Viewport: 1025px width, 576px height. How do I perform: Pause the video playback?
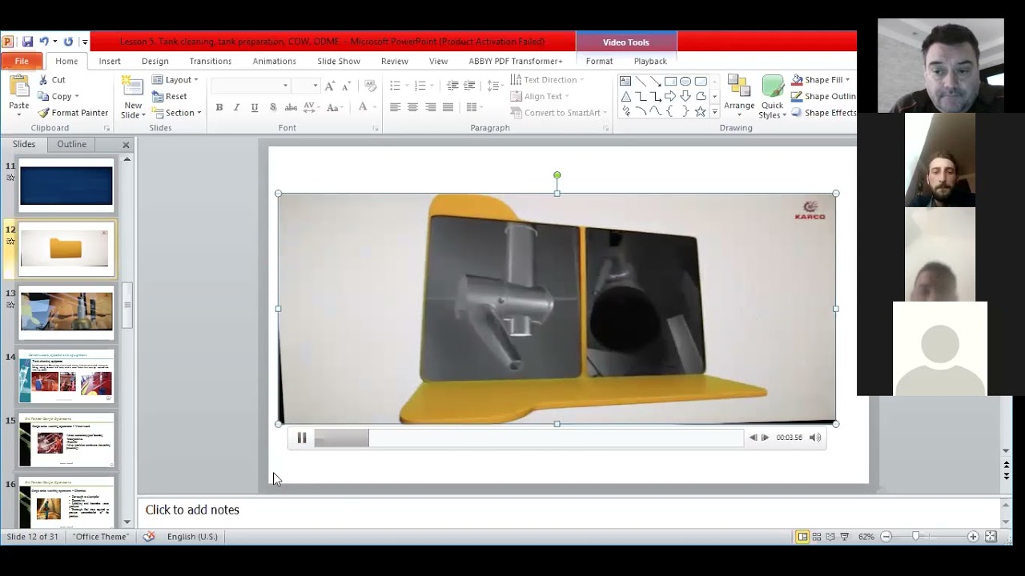click(302, 438)
